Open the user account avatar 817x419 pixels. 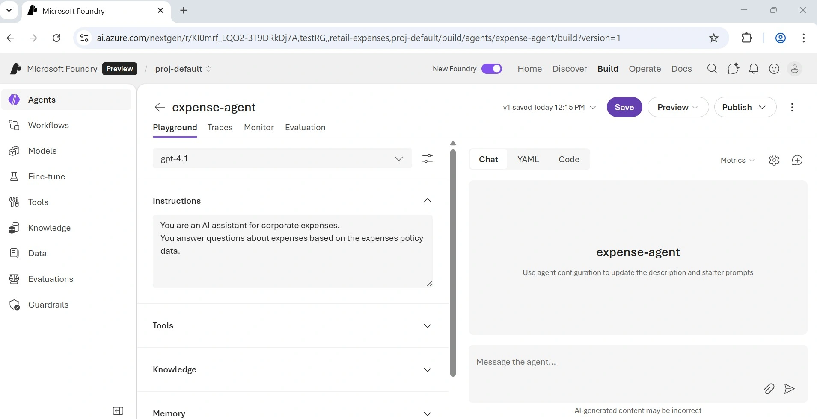795,69
